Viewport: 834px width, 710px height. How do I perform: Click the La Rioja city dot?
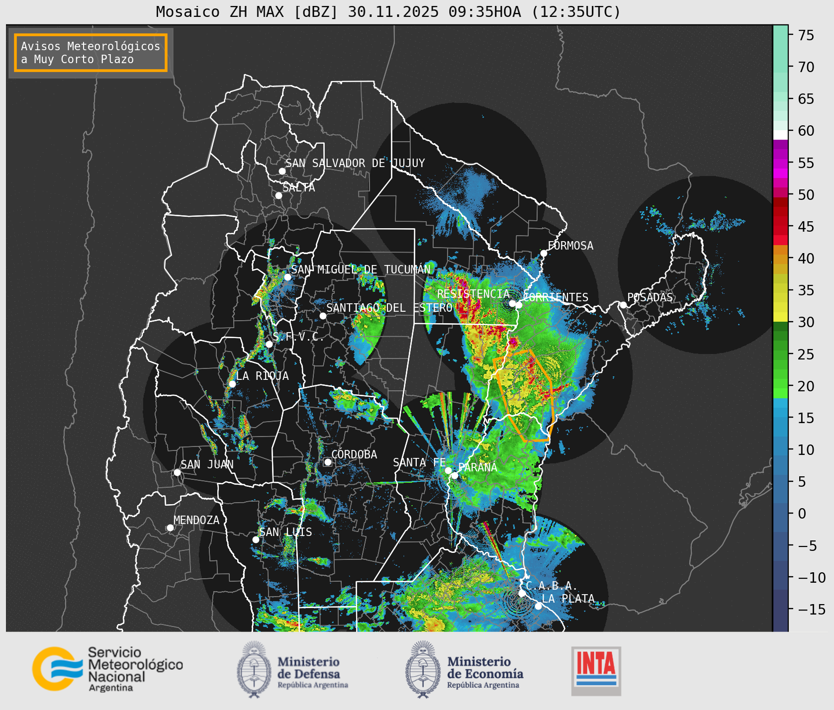click(232, 384)
